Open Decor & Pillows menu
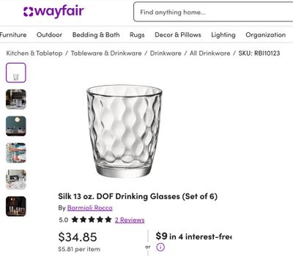This screenshot has width=293, height=268. (178, 34)
